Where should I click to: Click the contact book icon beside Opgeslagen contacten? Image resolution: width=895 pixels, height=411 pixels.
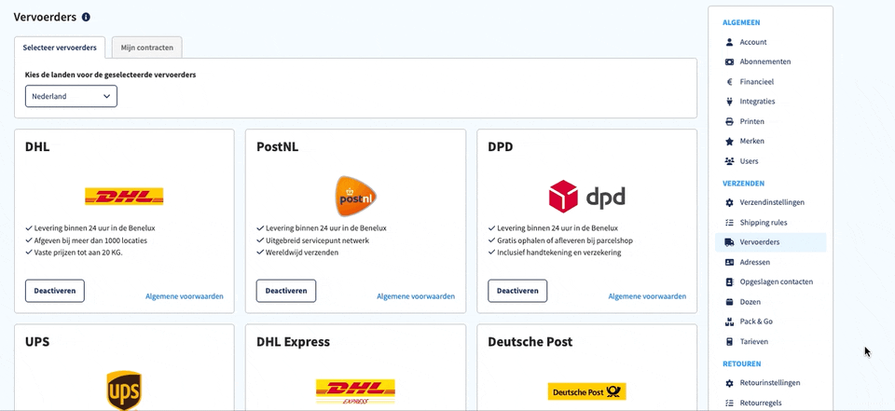(x=729, y=282)
